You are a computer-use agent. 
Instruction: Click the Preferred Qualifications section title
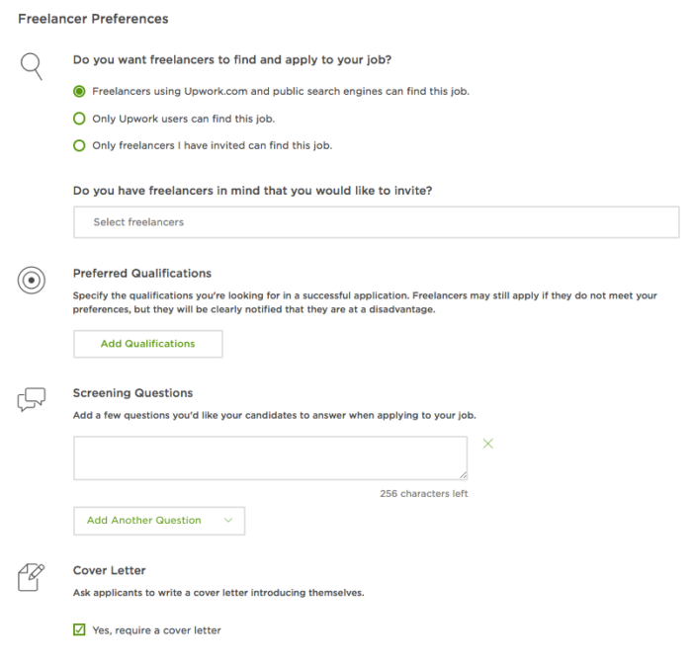(142, 274)
